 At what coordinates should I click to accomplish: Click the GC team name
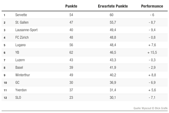coord(17,83)
